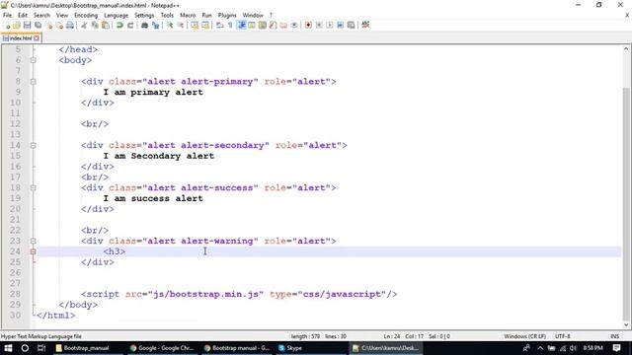Click the ABC spell check icon
The height and width of the screenshot is (355, 632).
365,25
